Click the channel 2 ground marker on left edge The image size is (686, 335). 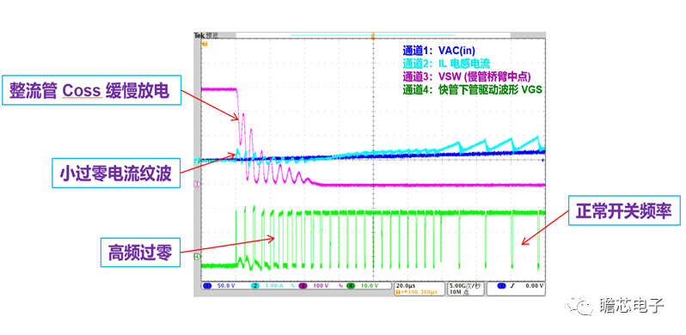click(x=197, y=161)
